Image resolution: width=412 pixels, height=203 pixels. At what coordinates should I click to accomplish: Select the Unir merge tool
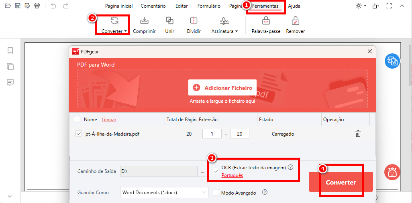(x=169, y=25)
